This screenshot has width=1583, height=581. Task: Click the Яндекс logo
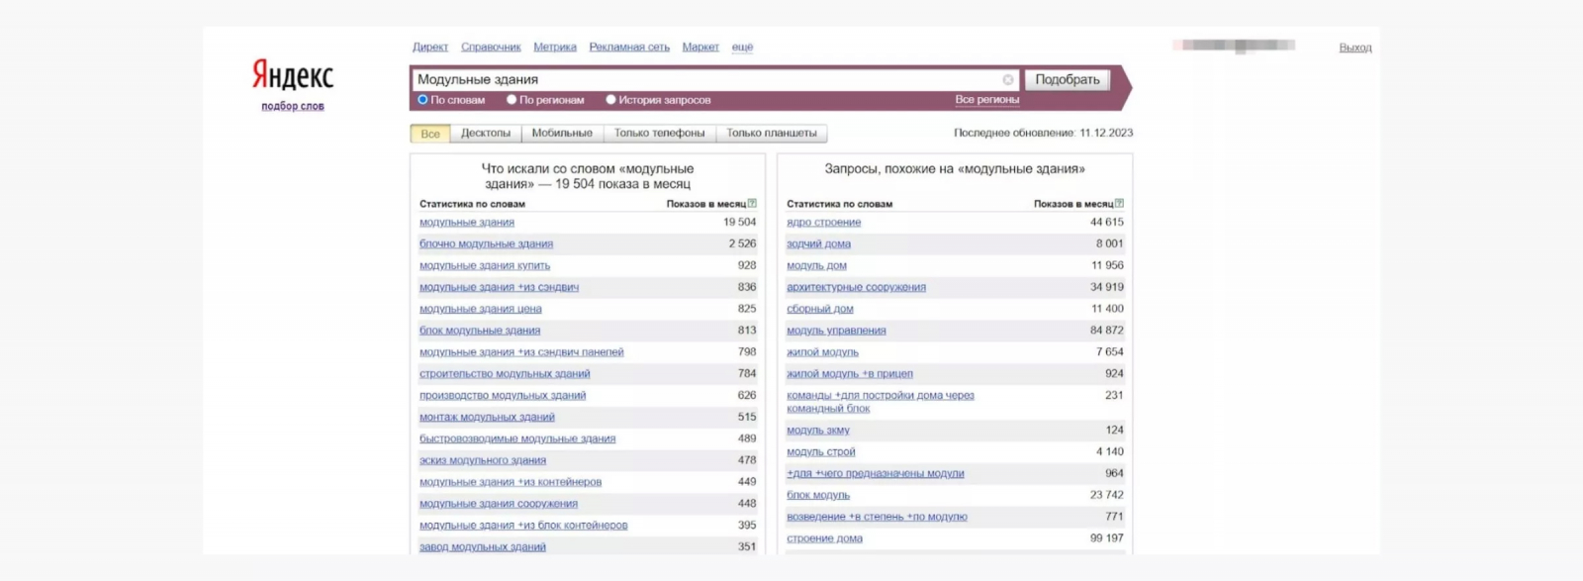(x=292, y=75)
